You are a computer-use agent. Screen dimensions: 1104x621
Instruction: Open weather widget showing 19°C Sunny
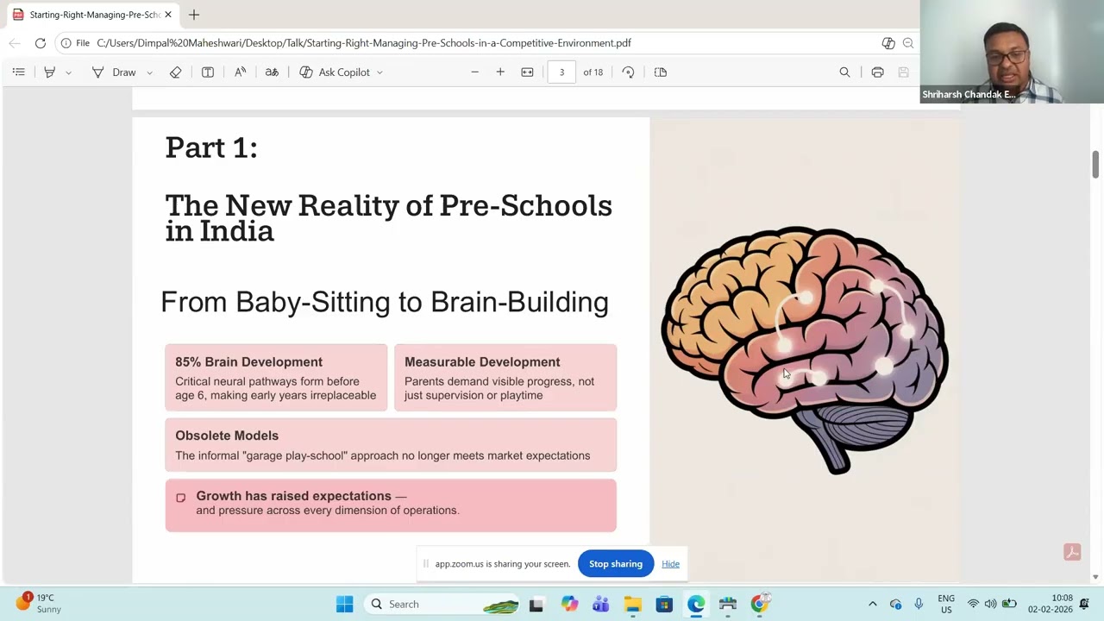39,604
